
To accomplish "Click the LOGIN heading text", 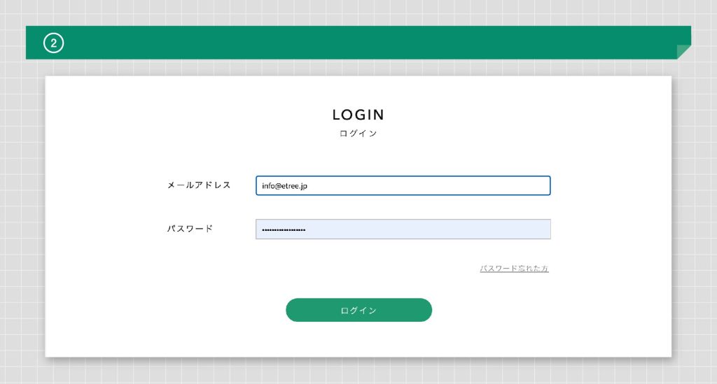I will 358,115.
